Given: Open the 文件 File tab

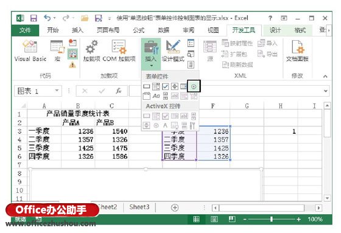Looking at the screenshot, I should point(25,30).
